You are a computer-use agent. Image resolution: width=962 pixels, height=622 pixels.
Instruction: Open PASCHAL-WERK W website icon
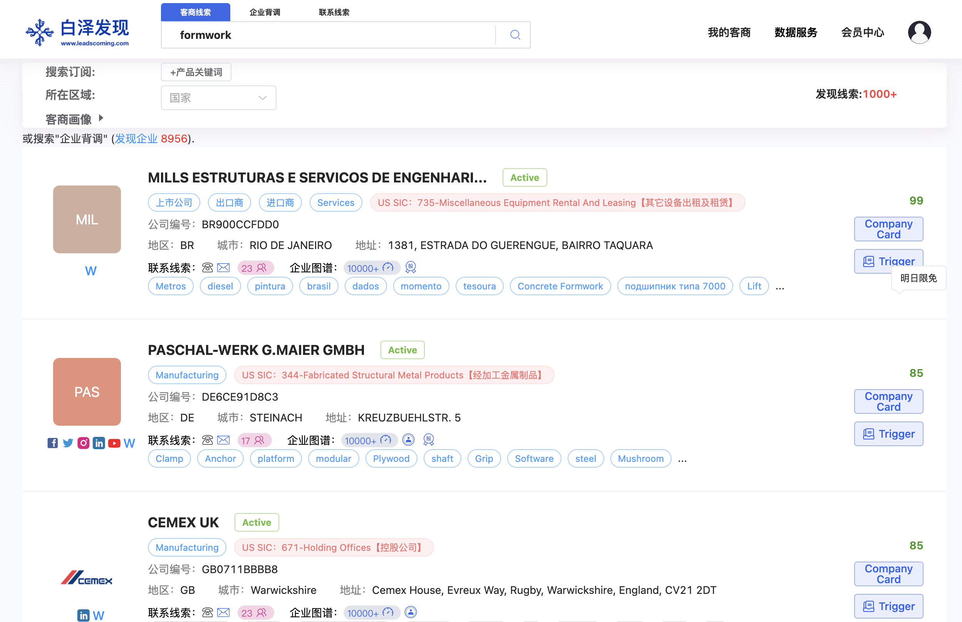(129, 443)
